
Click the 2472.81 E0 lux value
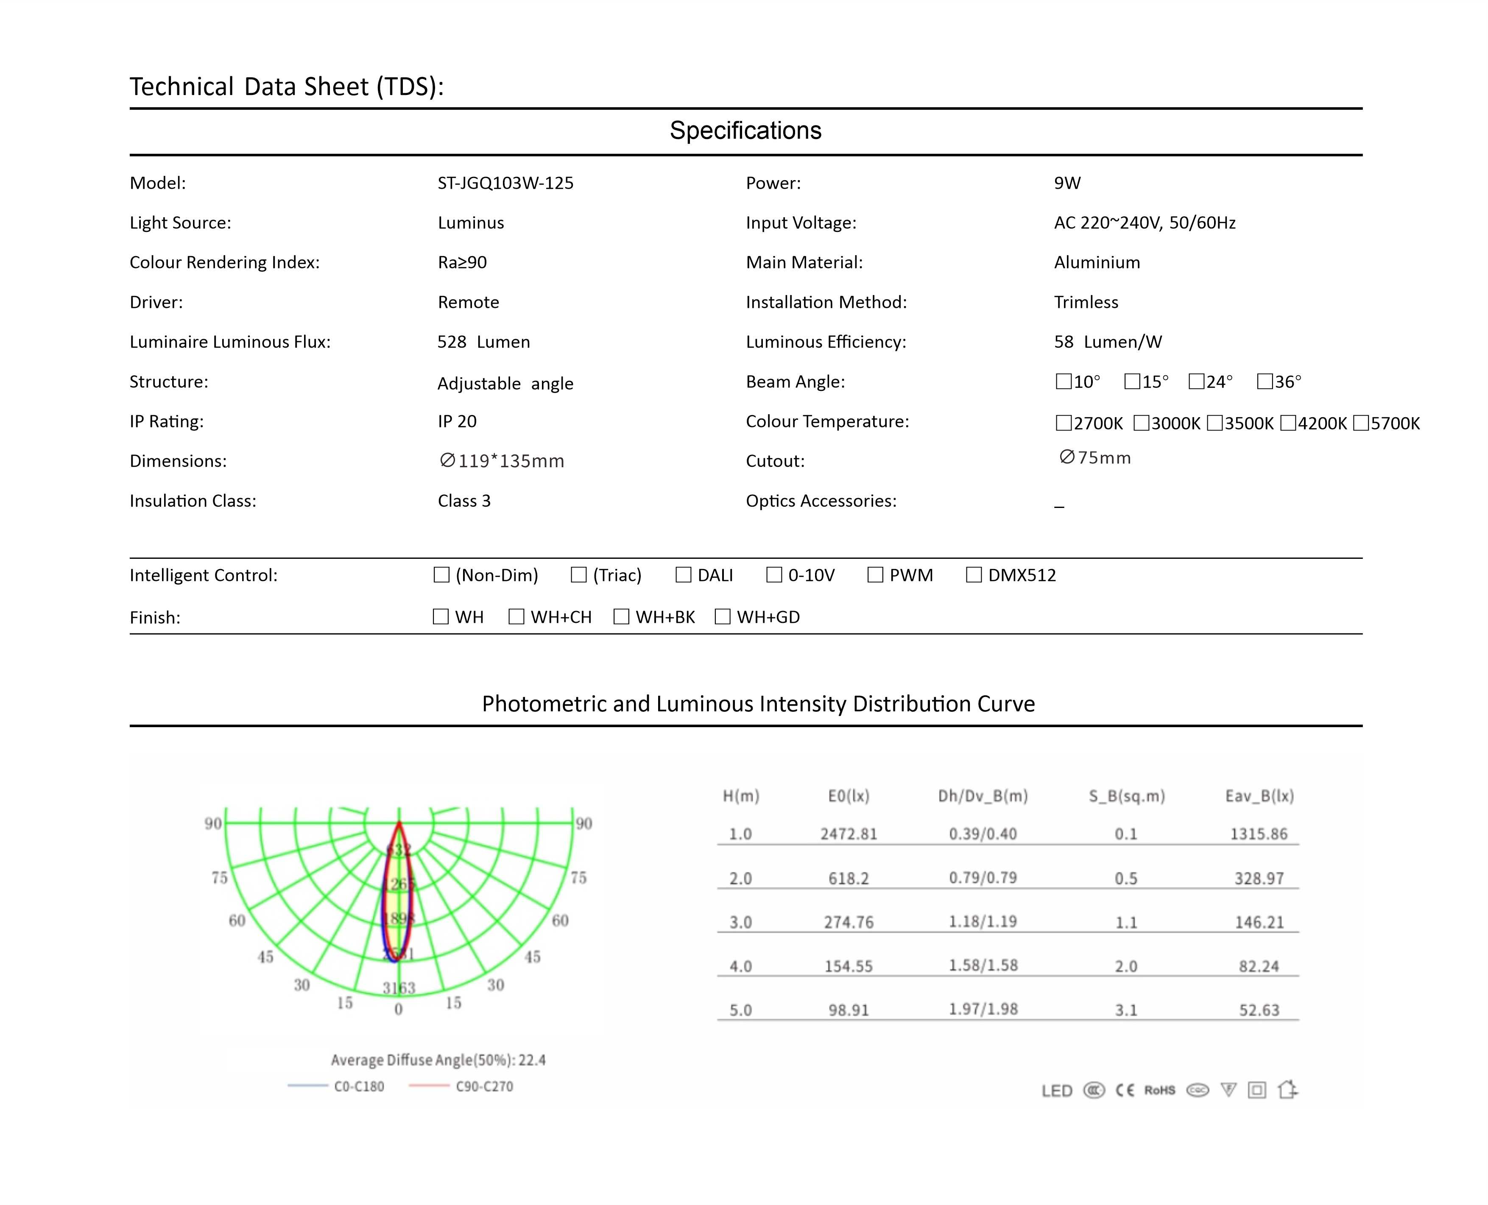point(849,834)
